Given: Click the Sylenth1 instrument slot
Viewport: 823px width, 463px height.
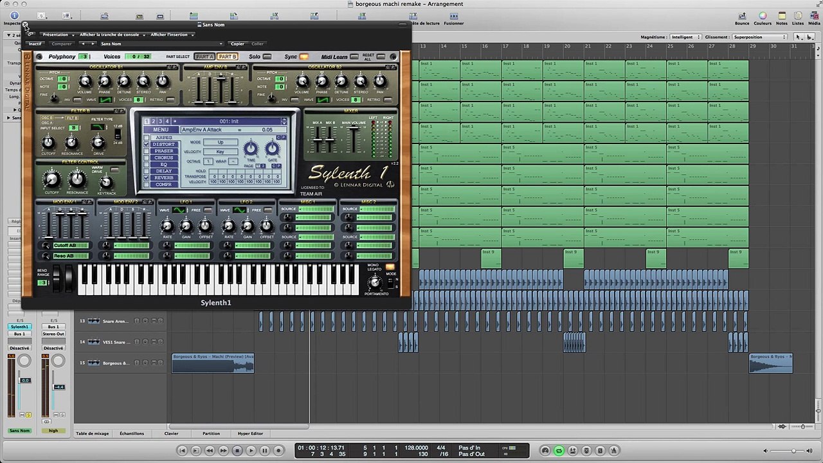Looking at the screenshot, I should [x=19, y=327].
